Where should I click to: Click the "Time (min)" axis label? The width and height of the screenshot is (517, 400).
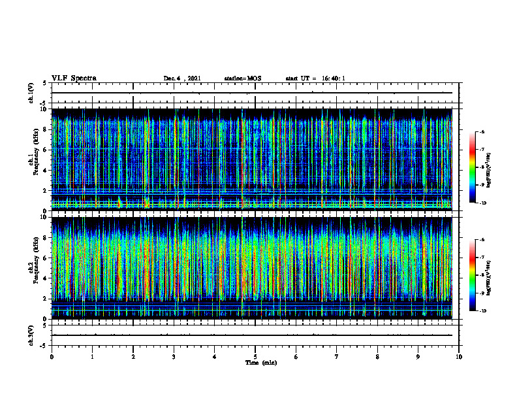pyautogui.click(x=261, y=363)
